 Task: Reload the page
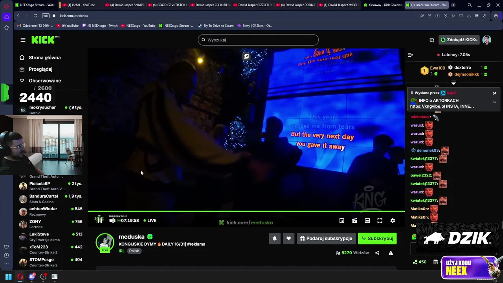click(35, 16)
